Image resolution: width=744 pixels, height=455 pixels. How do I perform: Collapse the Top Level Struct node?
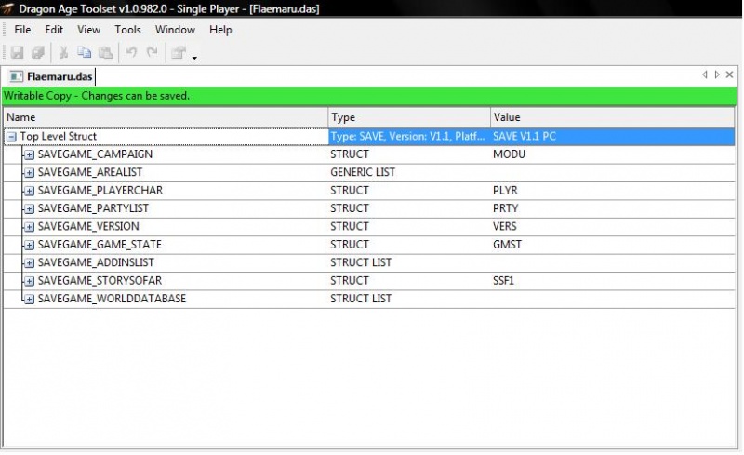click(x=11, y=137)
